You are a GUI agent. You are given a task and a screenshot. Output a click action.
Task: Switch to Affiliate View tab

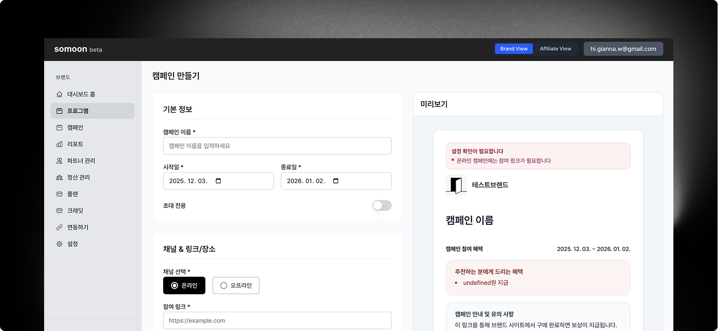pyautogui.click(x=555, y=49)
